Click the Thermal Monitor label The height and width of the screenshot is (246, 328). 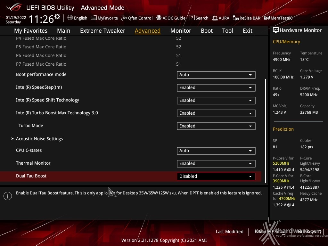(x=33, y=163)
